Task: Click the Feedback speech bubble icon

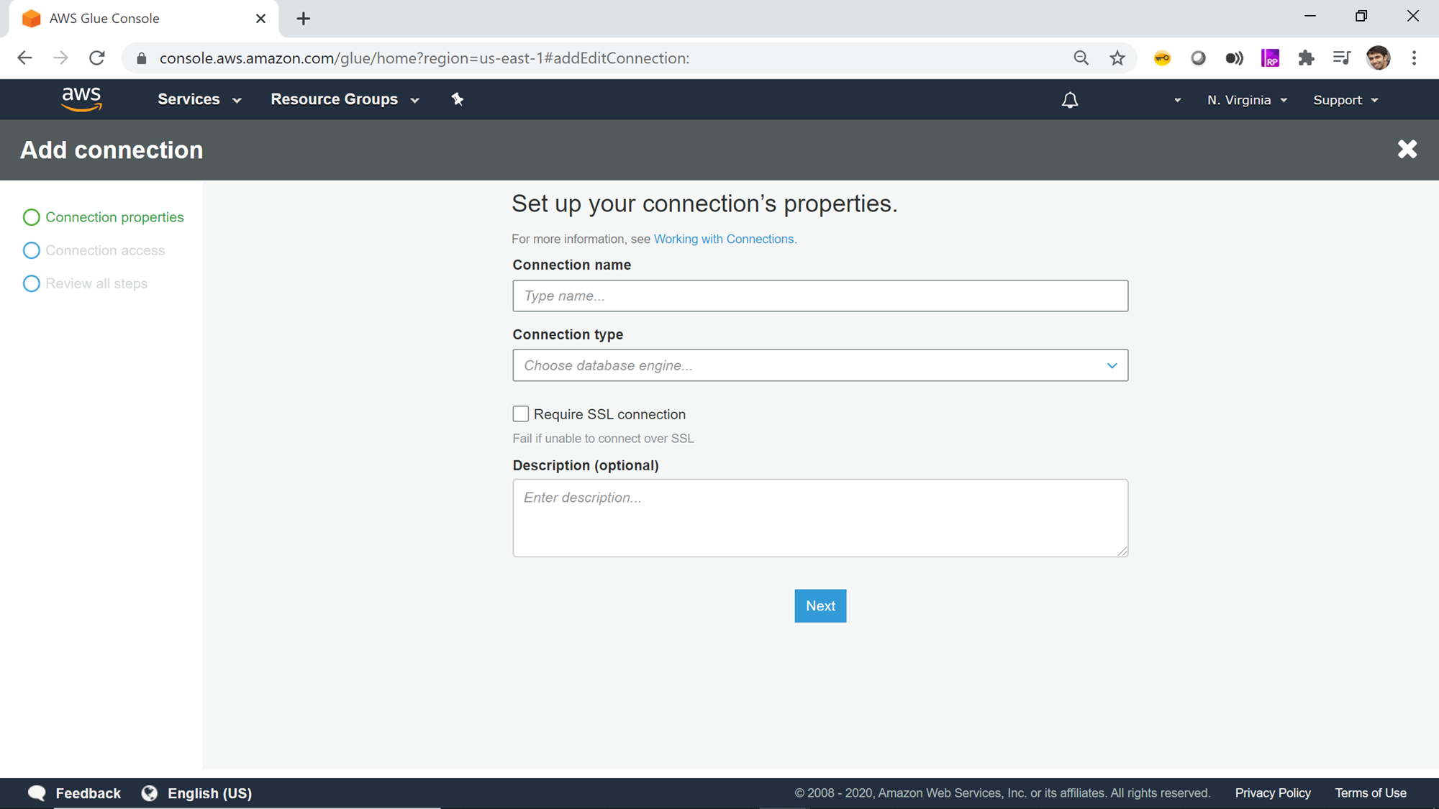Action: (37, 792)
